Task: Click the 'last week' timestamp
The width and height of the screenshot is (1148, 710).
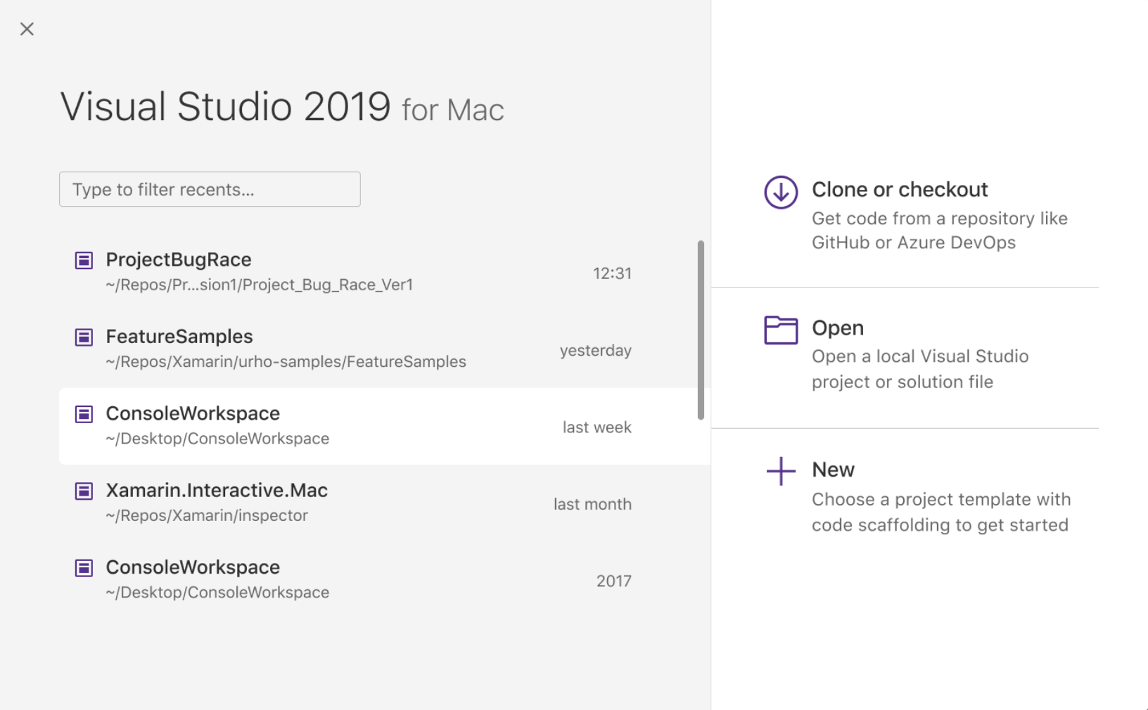Action: [x=597, y=427]
